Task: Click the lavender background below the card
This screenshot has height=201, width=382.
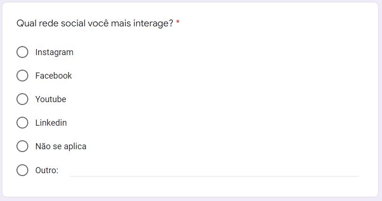Action: pyautogui.click(x=191, y=199)
